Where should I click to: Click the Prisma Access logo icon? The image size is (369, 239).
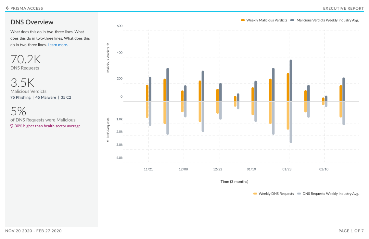[x=7, y=8]
